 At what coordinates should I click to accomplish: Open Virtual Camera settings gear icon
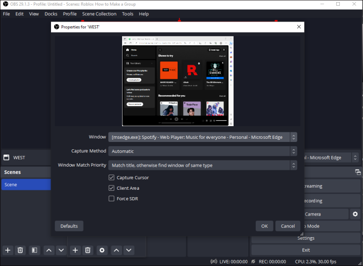pyautogui.click(x=355, y=214)
